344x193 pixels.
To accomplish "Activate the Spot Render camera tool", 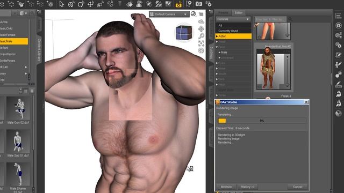I will pyautogui.click(x=178, y=4).
